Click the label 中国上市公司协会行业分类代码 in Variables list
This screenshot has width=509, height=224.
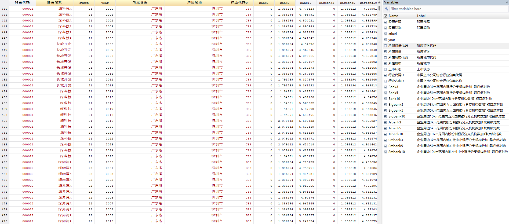439,75
